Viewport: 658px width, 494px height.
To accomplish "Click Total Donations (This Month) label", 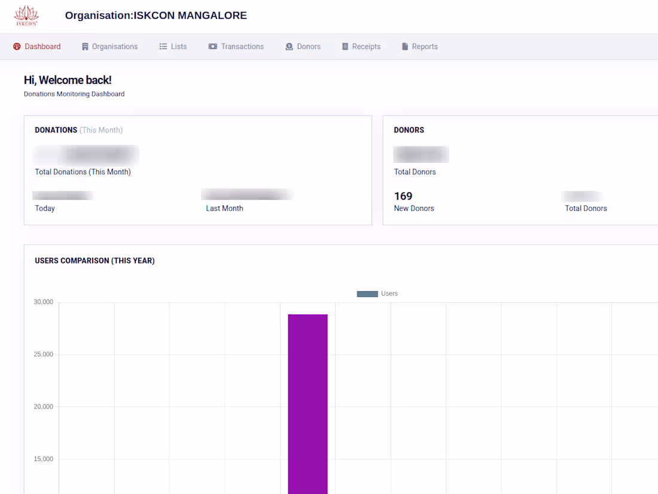I will 83,172.
